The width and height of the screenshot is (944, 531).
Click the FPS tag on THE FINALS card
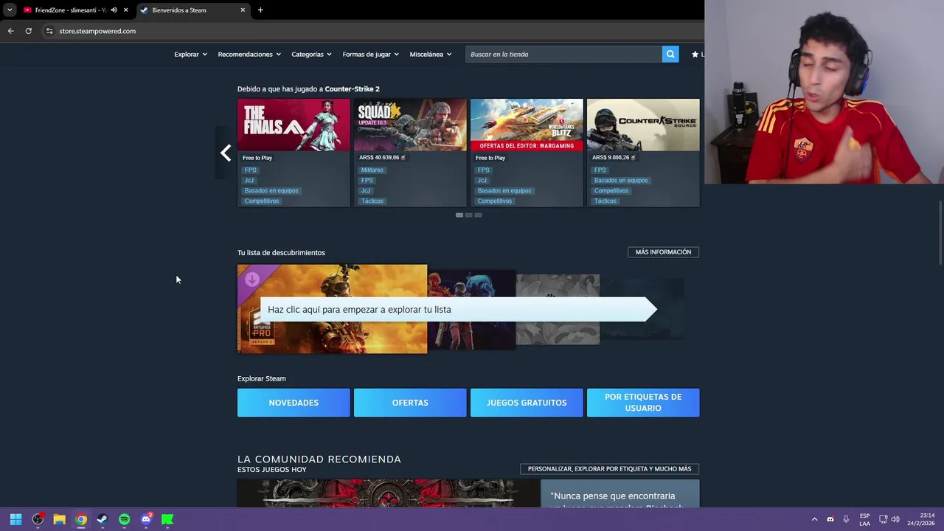[251, 170]
